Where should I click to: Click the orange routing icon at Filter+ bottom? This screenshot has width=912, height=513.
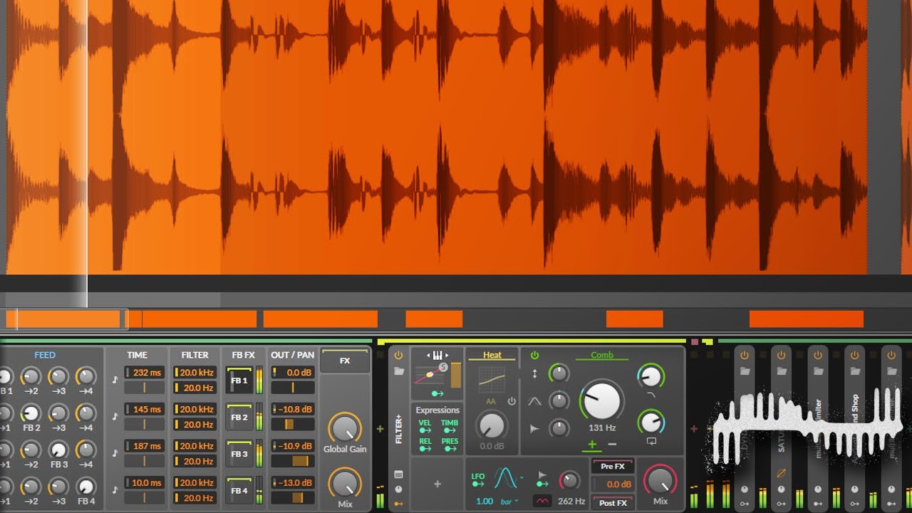point(398,504)
